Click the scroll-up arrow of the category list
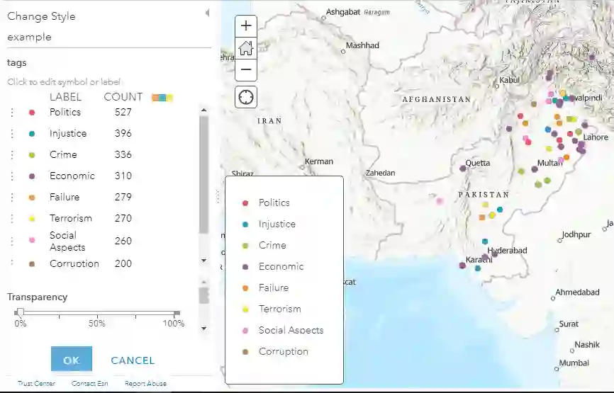Screen dimensions: 614x393 coord(203,110)
